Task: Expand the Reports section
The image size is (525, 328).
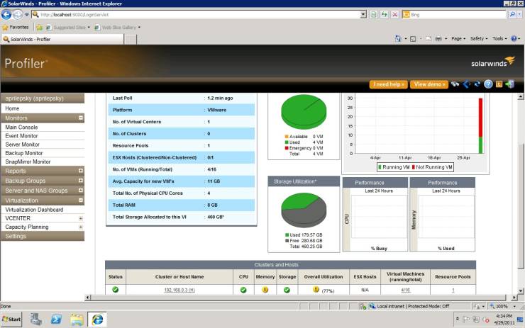Action: pyautogui.click(x=81, y=171)
